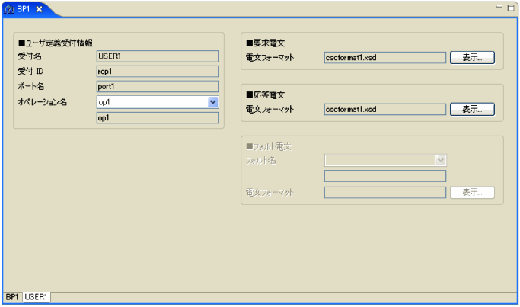Click the fault message format field
Image resolution: width=520 pixels, height=307 pixels.
click(384, 192)
